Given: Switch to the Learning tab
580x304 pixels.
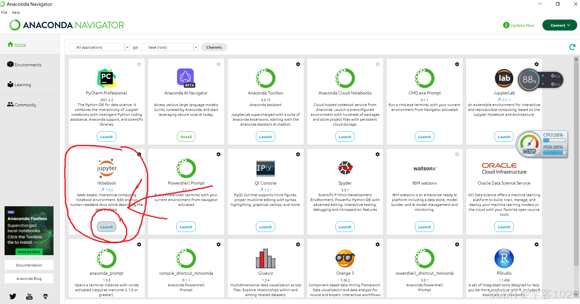Looking at the screenshot, I should pos(30,85).
